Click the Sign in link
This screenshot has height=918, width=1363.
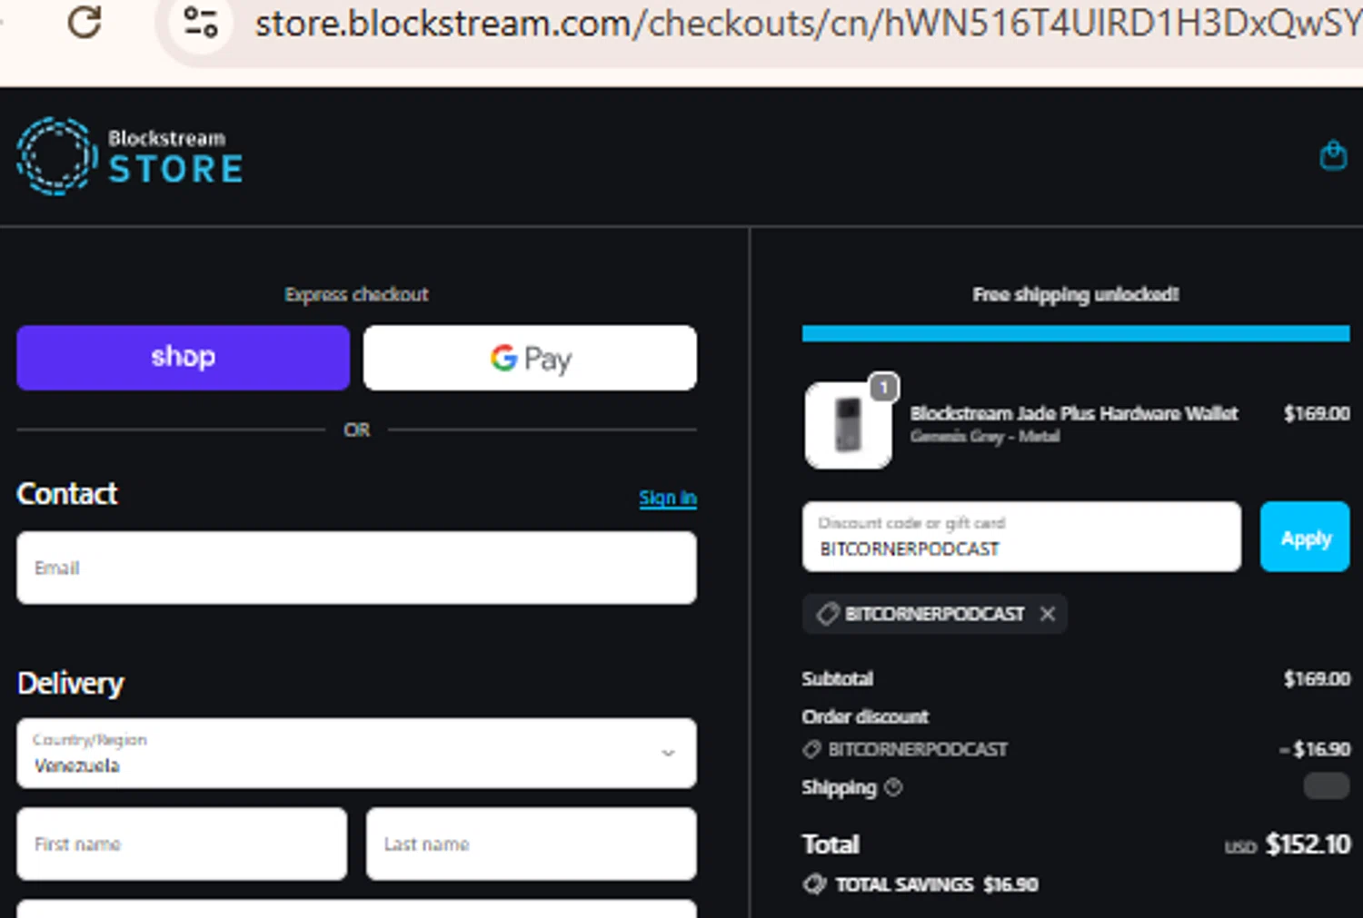click(668, 498)
